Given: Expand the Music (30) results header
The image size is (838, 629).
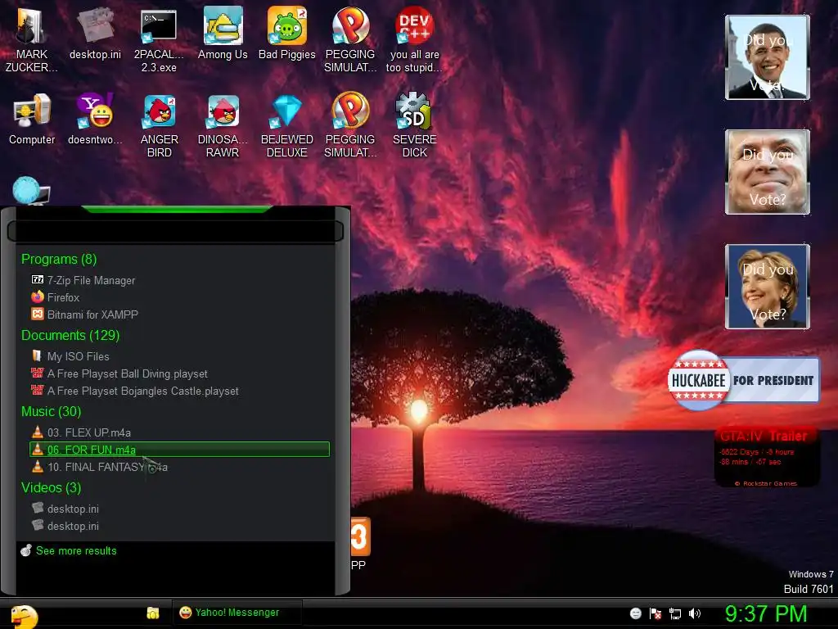Looking at the screenshot, I should pyautogui.click(x=51, y=411).
